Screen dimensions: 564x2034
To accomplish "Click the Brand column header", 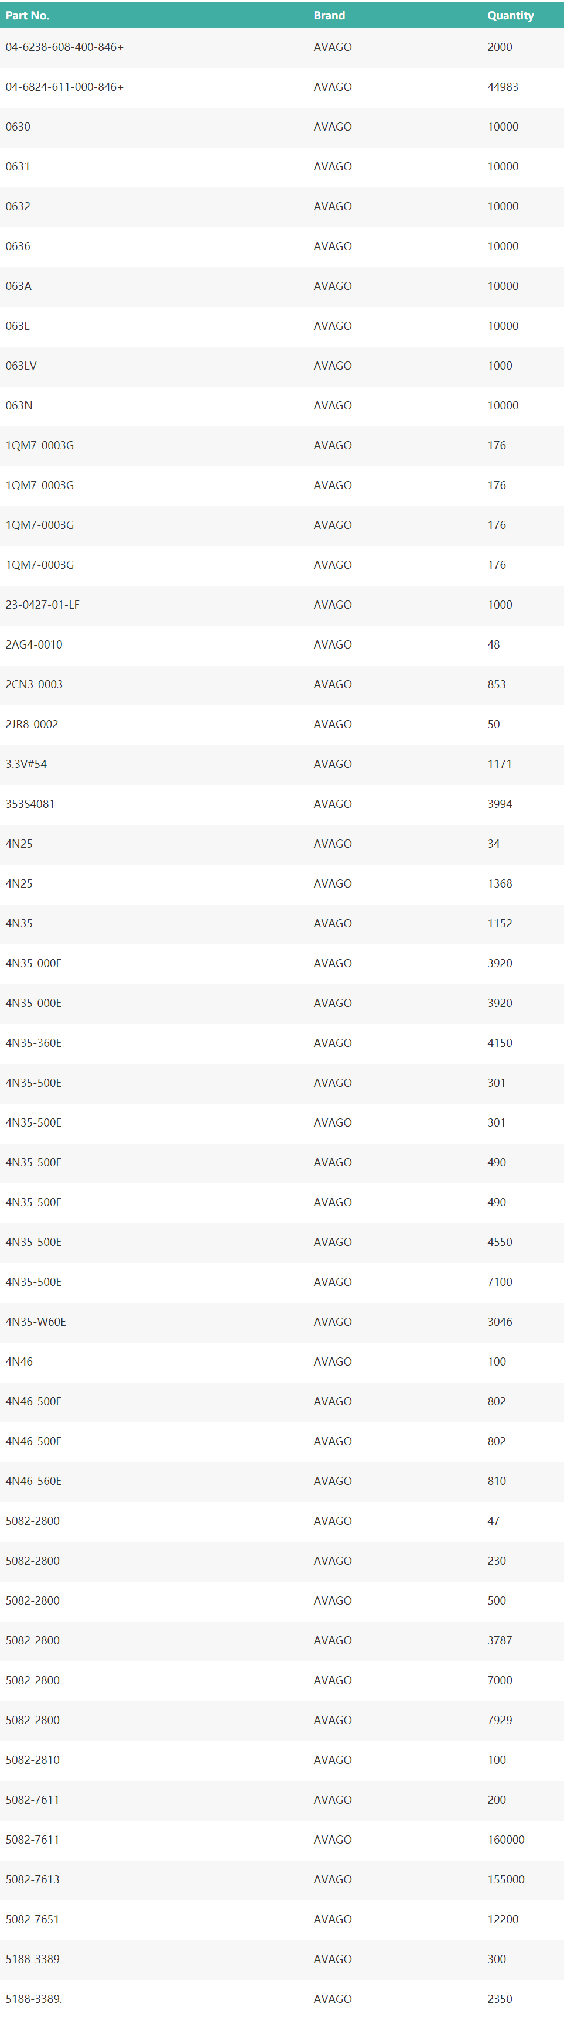I will click(x=329, y=15).
